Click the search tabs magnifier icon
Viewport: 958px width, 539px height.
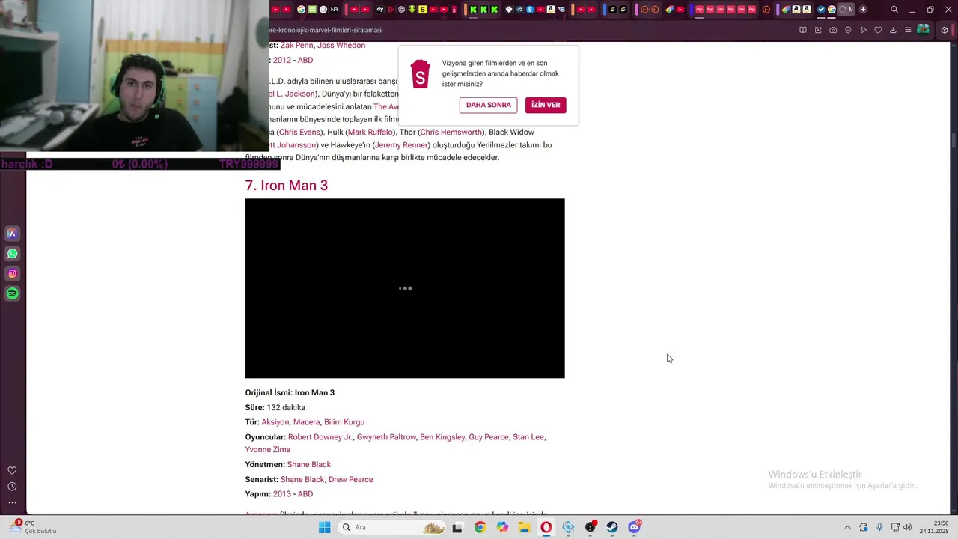[894, 10]
